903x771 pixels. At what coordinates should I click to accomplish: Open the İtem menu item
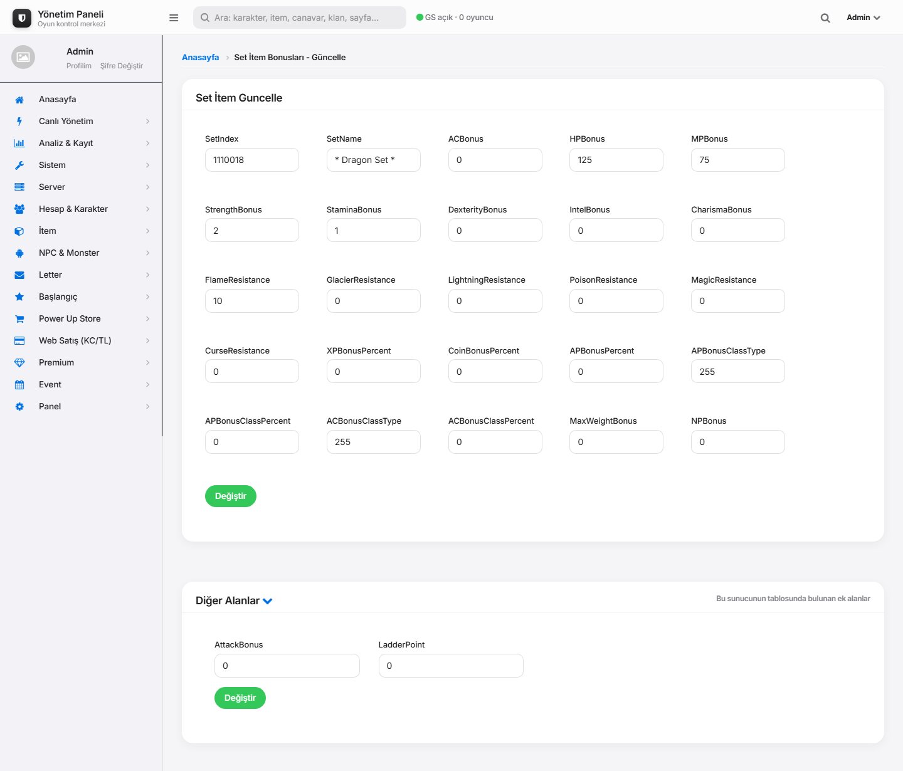pos(82,231)
